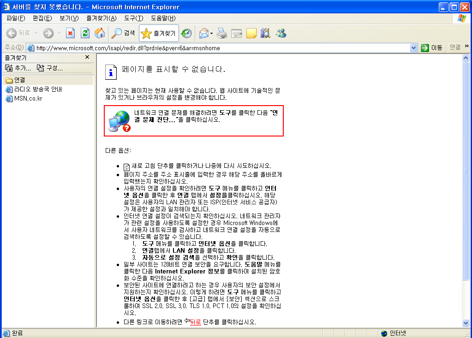
Task: Open the Messenger people icon
Action: click(281, 33)
